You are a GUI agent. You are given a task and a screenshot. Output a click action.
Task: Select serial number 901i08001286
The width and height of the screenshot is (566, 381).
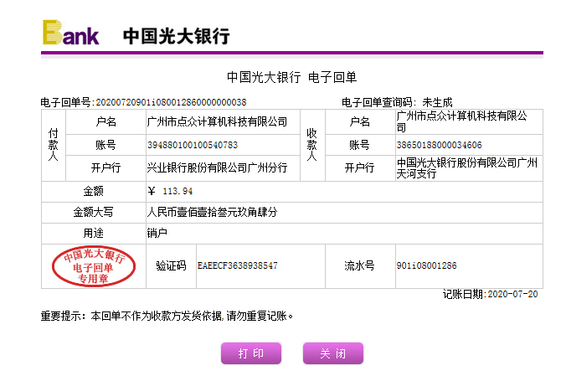click(x=426, y=265)
